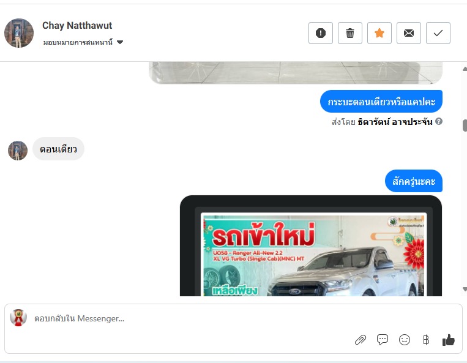Click the chat scrollbar thumb
Image resolution: width=467 pixels, height=363 pixels.
coord(465,125)
